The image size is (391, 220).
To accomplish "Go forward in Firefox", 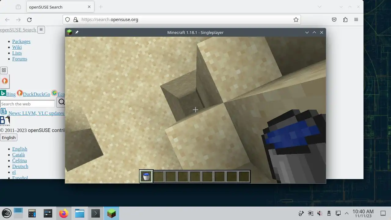I will pyautogui.click(x=18, y=20).
